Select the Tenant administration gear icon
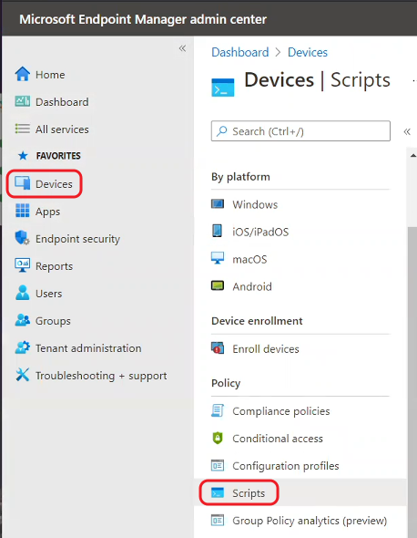417x538 pixels. click(23, 347)
